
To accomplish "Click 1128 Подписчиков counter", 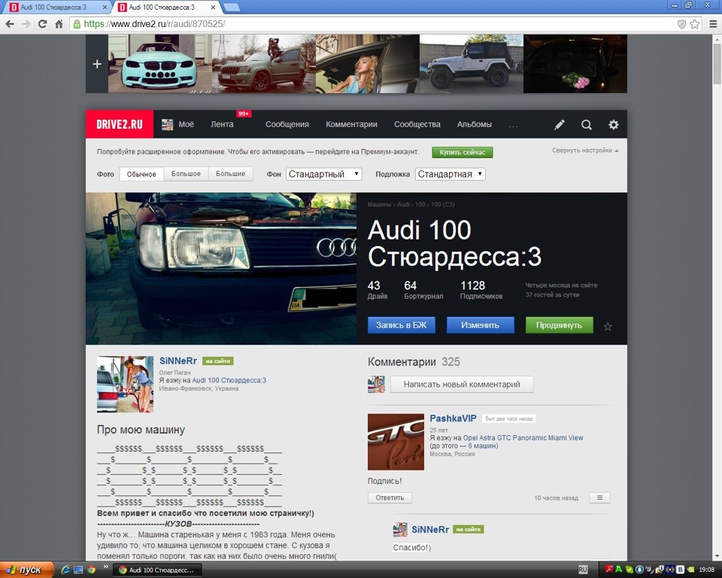I will (481, 290).
